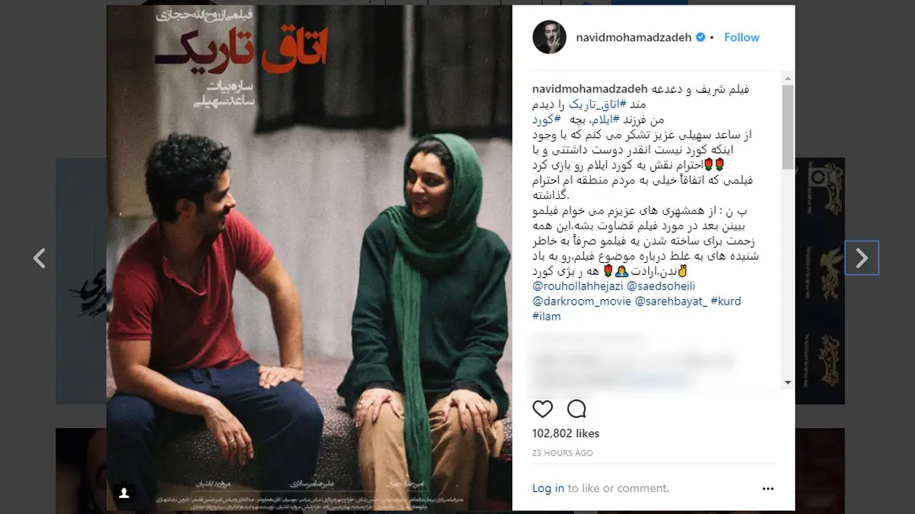The width and height of the screenshot is (915, 514).
Task: Open the #ilam hashtag
Action: [547, 316]
